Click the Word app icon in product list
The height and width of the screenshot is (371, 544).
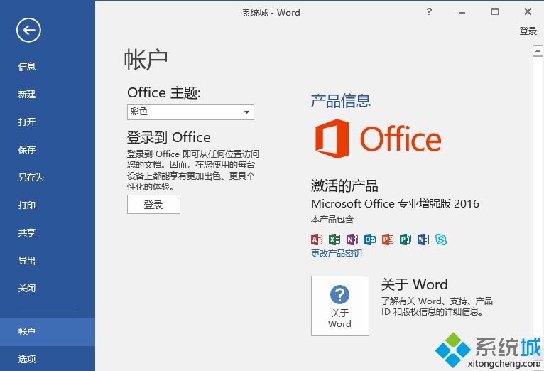click(x=423, y=239)
